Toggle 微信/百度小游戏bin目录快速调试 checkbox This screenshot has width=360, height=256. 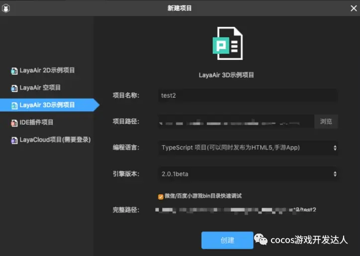pyautogui.click(x=161, y=196)
